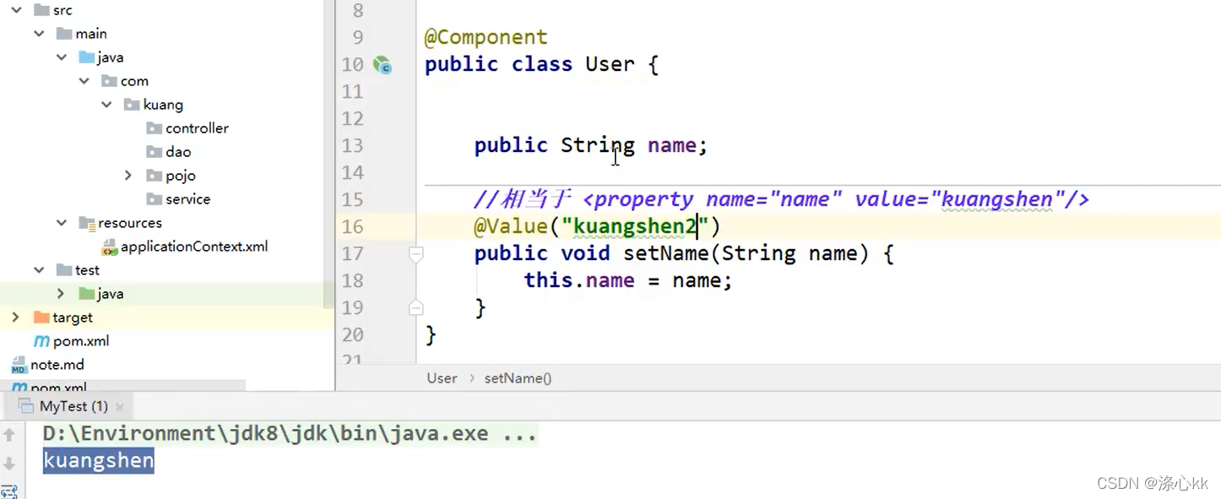
Task: Click the @Component annotation on line 9
Action: click(486, 37)
